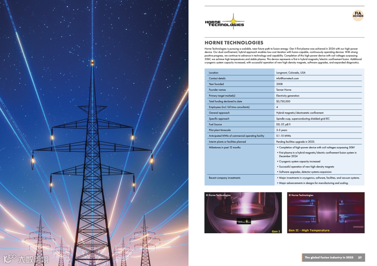Click the 'Gen I' photo caption

coord(276,231)
